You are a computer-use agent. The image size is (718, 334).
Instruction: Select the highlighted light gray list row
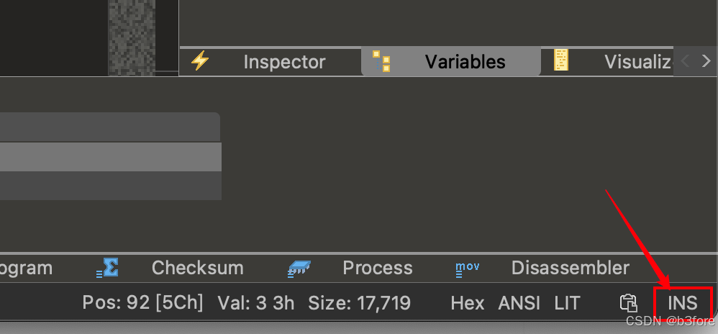[x=110, y=157]
